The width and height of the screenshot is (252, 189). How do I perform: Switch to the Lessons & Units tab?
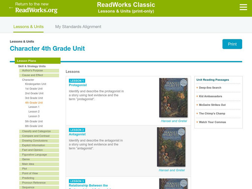click(x=28, y=27)
